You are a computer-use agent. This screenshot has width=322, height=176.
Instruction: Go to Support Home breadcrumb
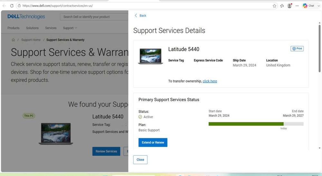(31, 40)
